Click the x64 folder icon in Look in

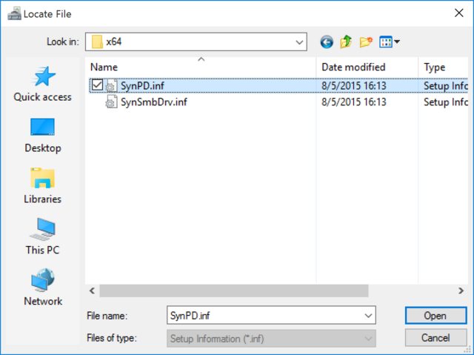97,42
